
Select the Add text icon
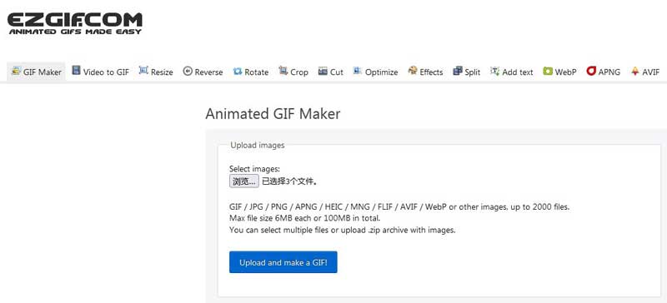494,71
